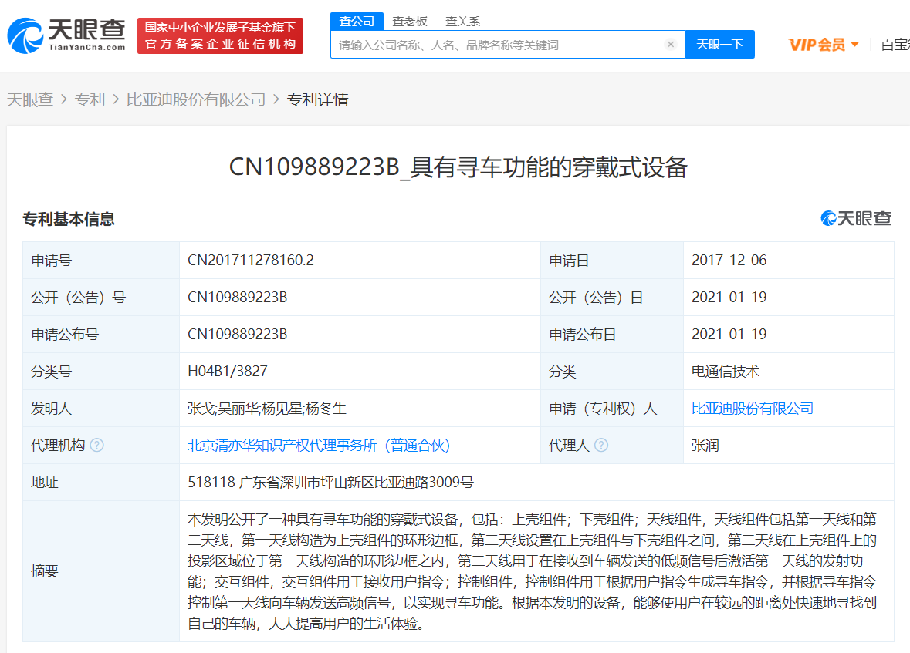Click application date 2017-12-06
This screenshot has width=910, height=653.
pyautogui.click(x=729, y=260)
